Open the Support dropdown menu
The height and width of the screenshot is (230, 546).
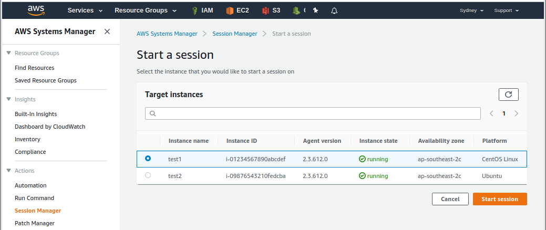coord(506,11)
